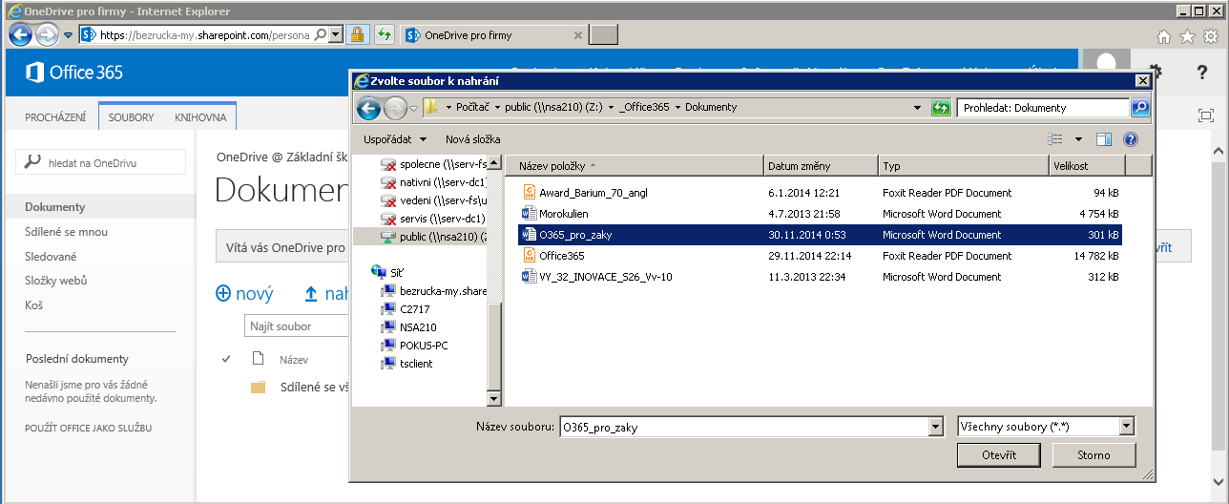Create new document with nový
Viewport: 1229px width, 504px height.
244,294
